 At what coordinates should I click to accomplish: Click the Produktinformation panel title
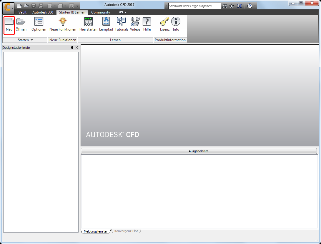(x=170, y=40)
